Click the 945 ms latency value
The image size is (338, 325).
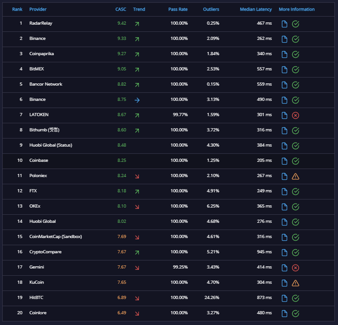point(264,252)
